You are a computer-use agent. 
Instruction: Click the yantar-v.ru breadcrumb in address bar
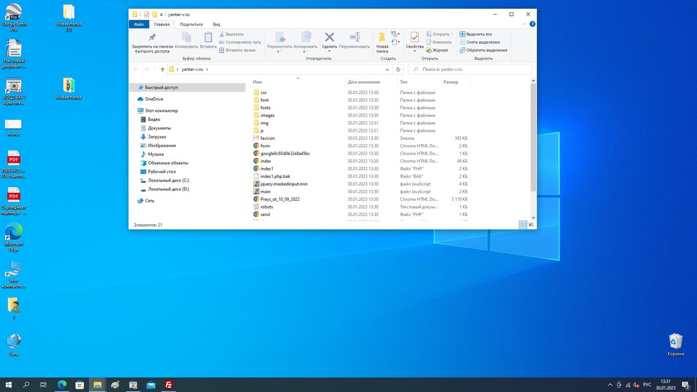pyautogui.click(x=192, y=69)
